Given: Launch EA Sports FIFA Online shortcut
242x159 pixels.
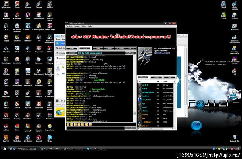Looking at the screenshot, I should point(17,28).
